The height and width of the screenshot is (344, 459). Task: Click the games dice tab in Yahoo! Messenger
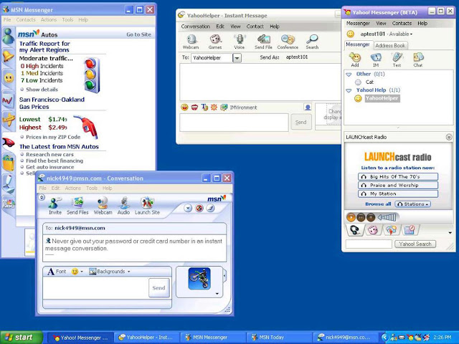pos(373,230)
